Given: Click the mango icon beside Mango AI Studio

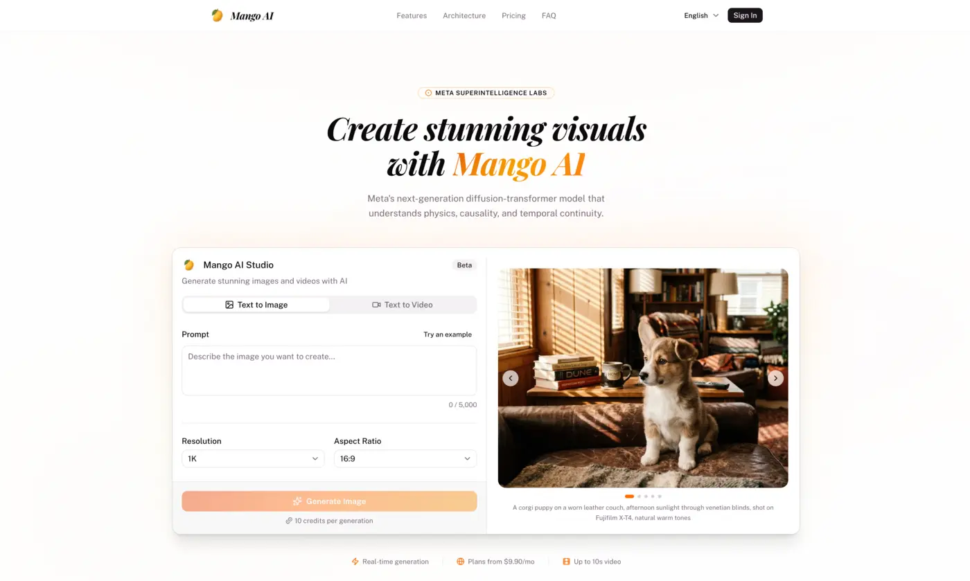Looking at the screenshot, I should click(189, 265).
